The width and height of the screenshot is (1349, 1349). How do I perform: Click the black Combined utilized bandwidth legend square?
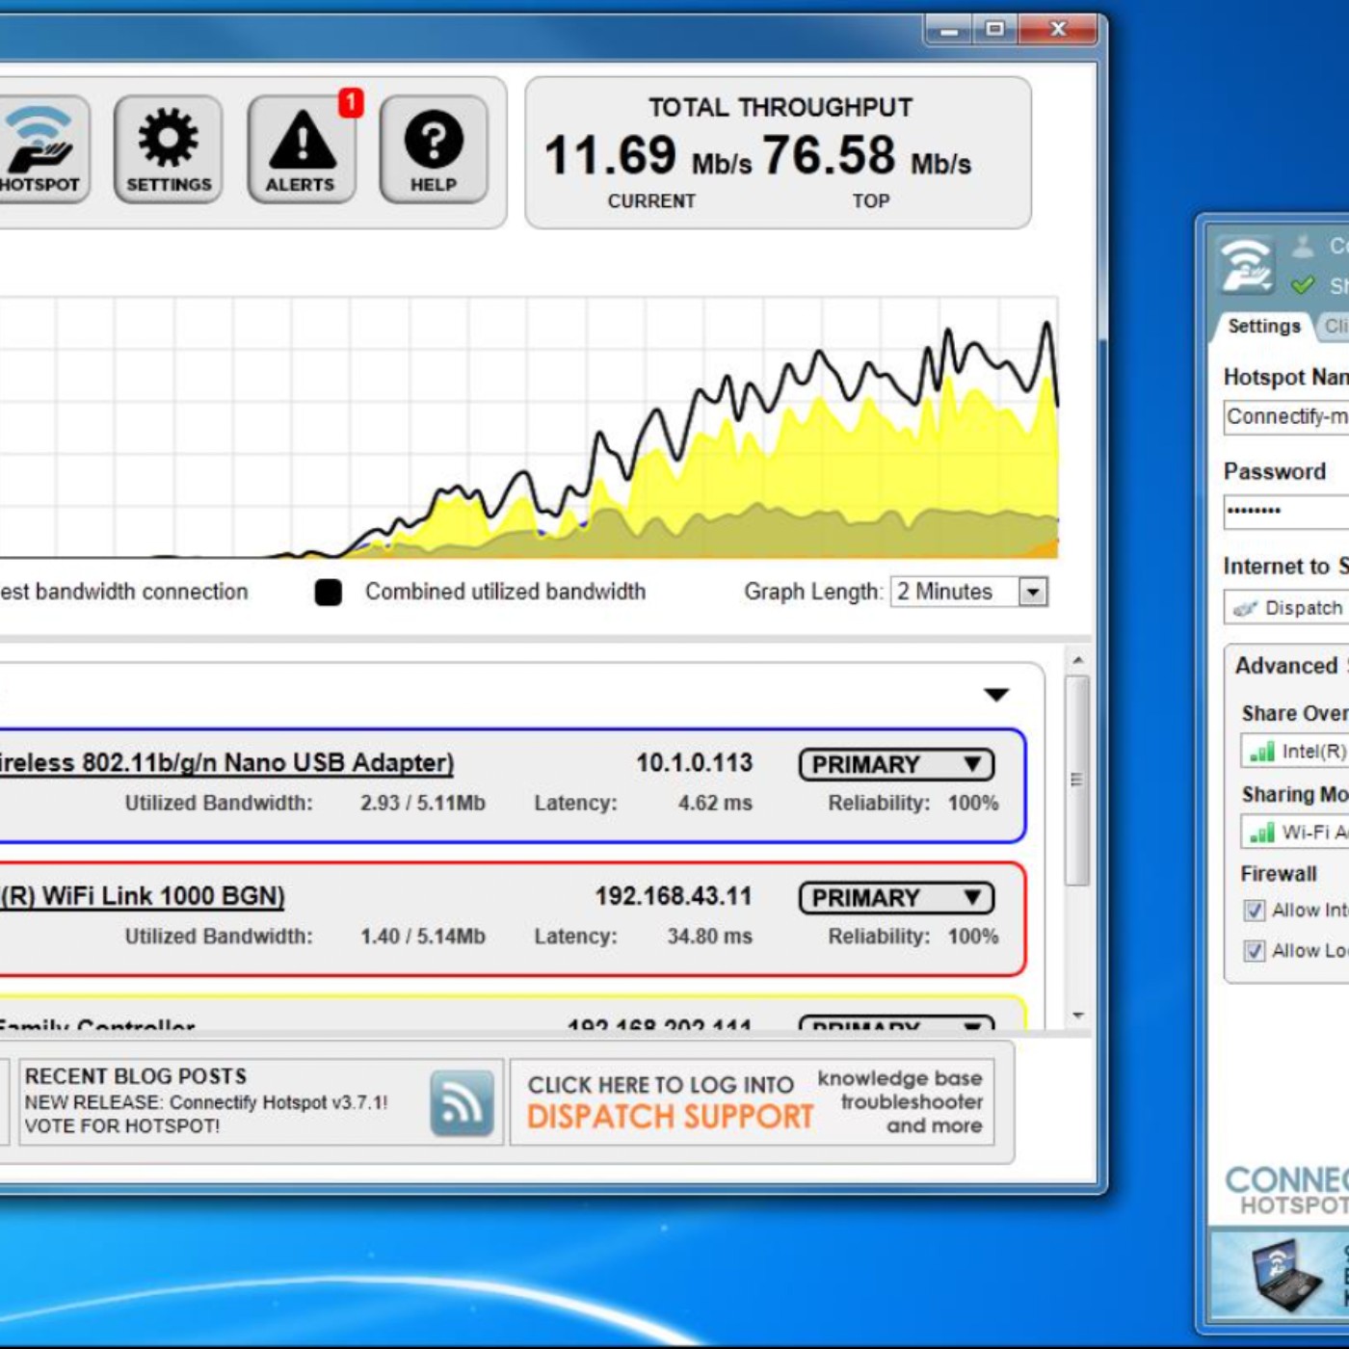pyautogui.click(x=329, y=593)
